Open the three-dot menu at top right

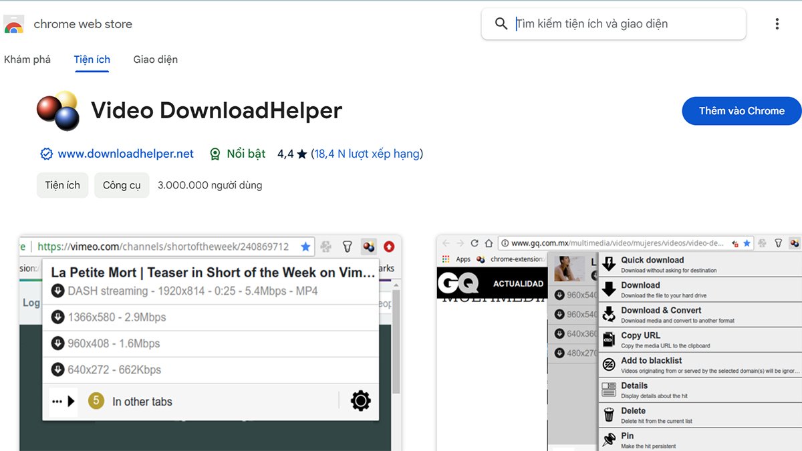(777, 23)
